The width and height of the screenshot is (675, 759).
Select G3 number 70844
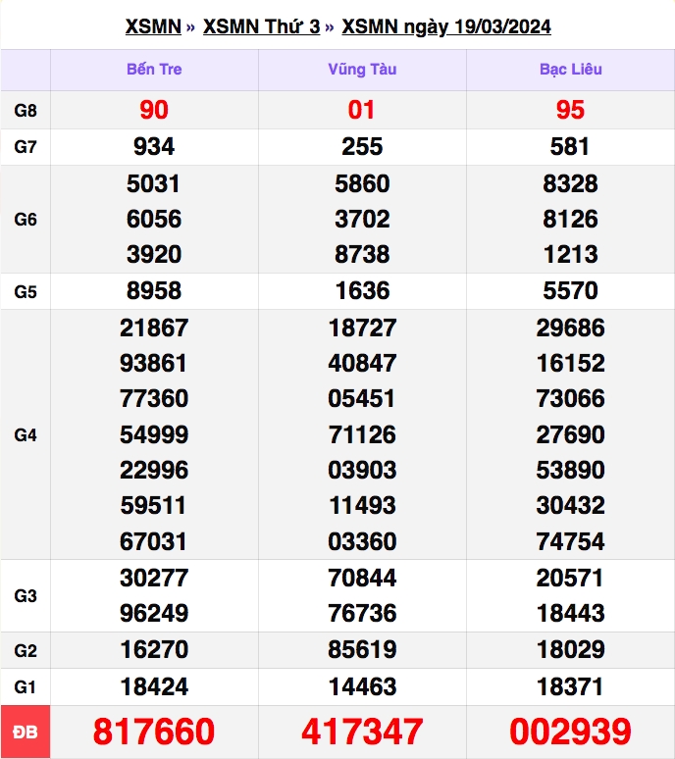pos(362,578)
